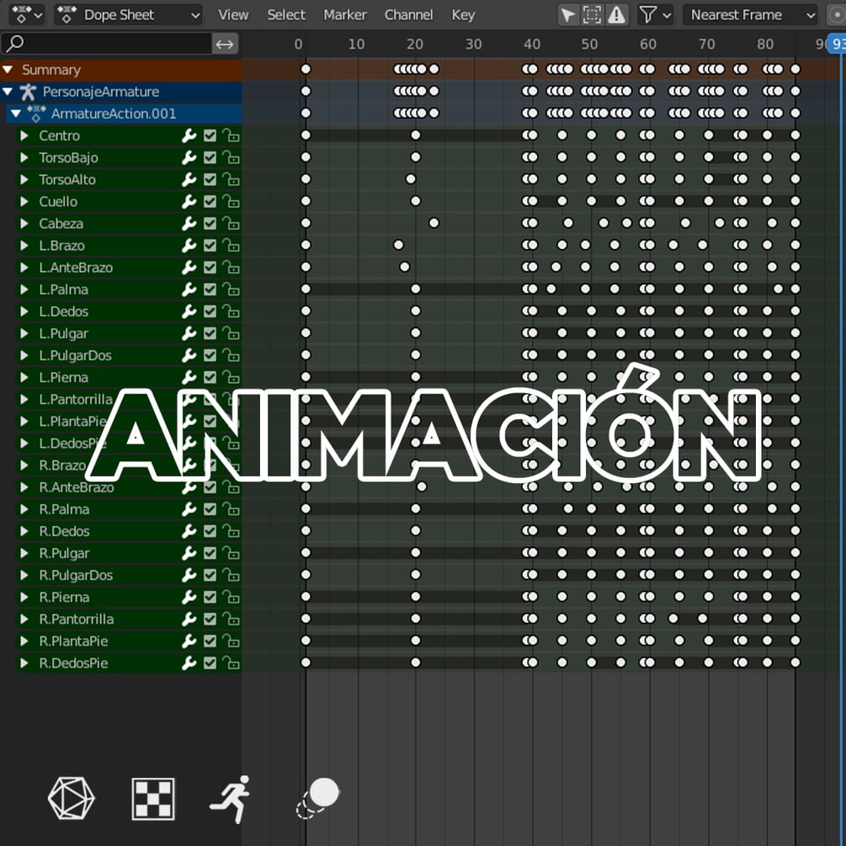Click the R.Pierna modifiers wrench icon
Viewport: 846px width, 846px height.
click(x=189, y=598)
